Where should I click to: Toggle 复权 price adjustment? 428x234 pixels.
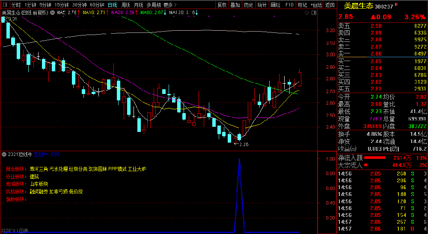(222, 5)
